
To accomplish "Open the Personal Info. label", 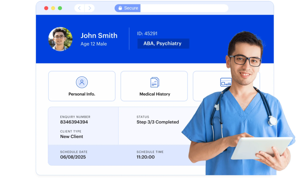I will [82, 94].
